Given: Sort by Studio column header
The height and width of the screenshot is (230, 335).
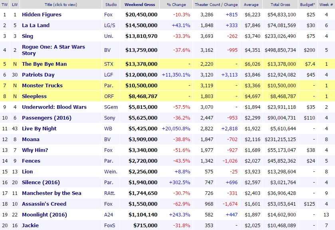Looking at the screenshot, I should click(111, 4).
